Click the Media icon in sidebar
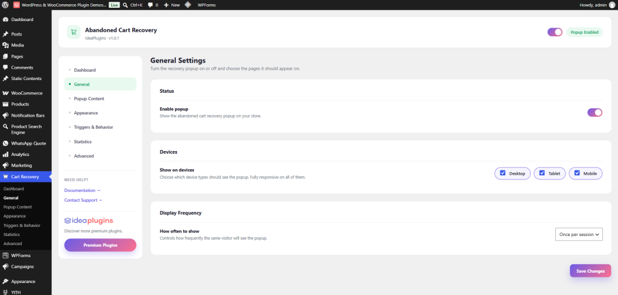This screenshot has width=618, height=295. (5, 45)
